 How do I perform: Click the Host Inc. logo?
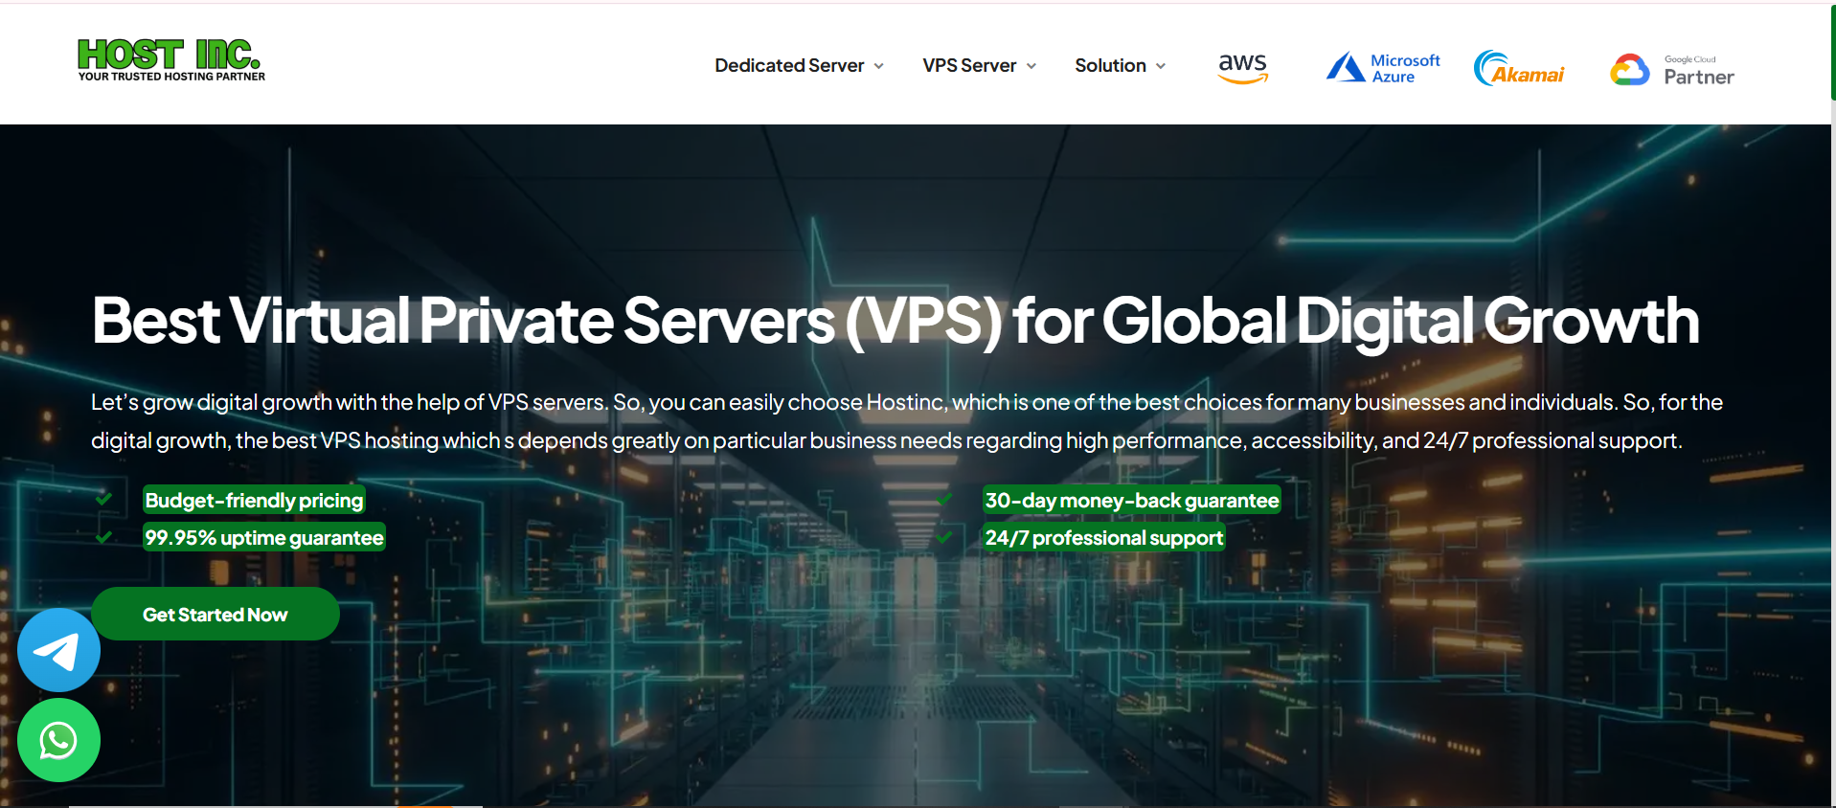pos(170,60)
